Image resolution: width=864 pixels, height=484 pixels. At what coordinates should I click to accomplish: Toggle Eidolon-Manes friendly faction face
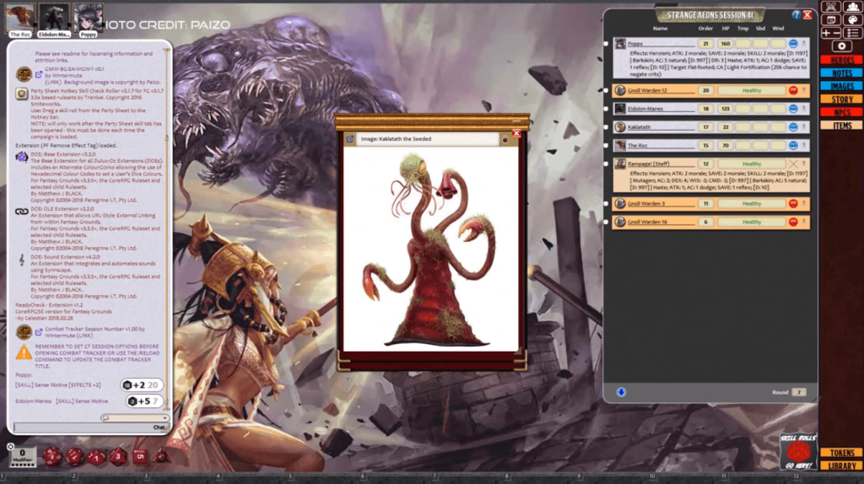(793, 109)
